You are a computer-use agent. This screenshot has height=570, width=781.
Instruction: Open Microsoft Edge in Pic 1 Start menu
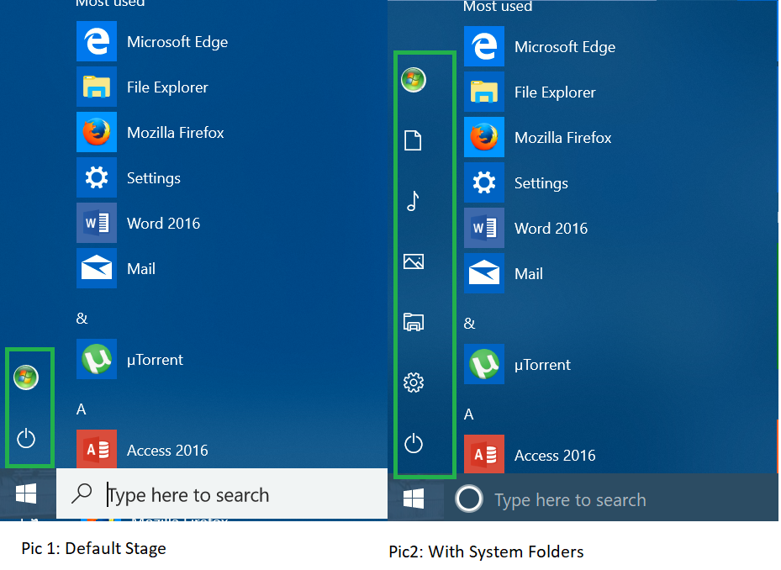point(152,41)
